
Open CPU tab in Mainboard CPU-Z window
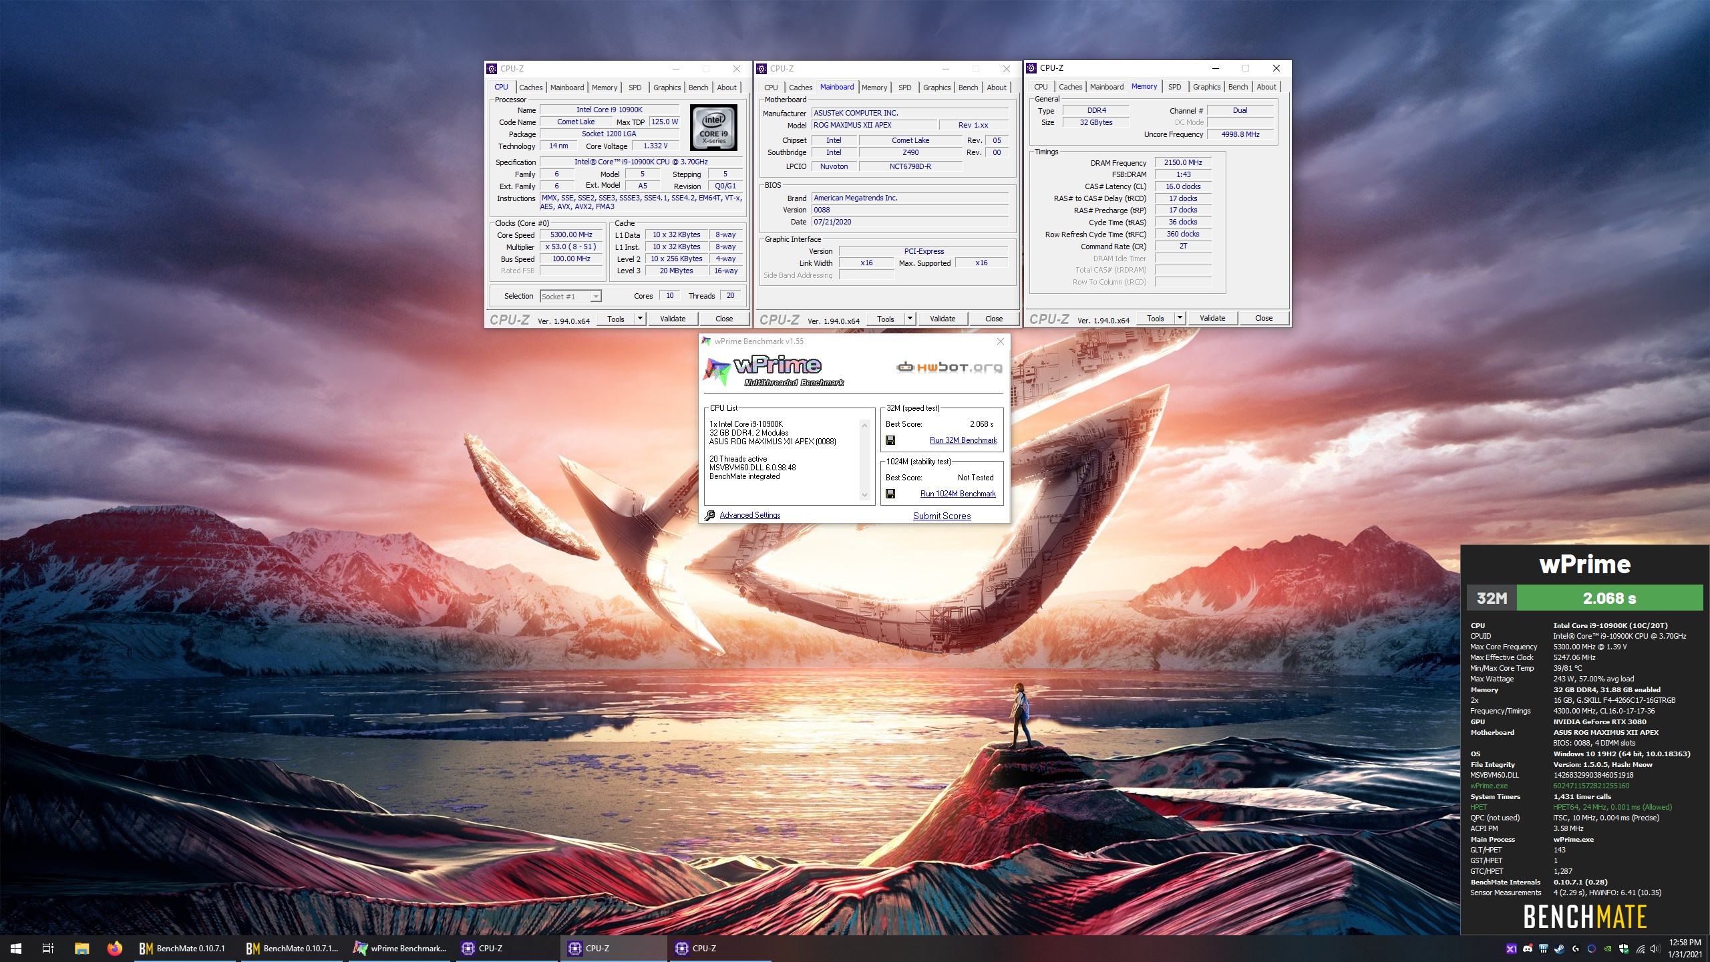[771, 88]
